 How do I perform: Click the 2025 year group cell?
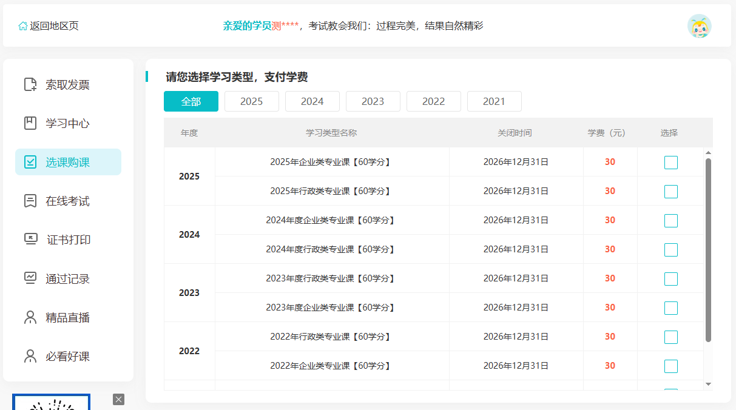tap(189, 176)
